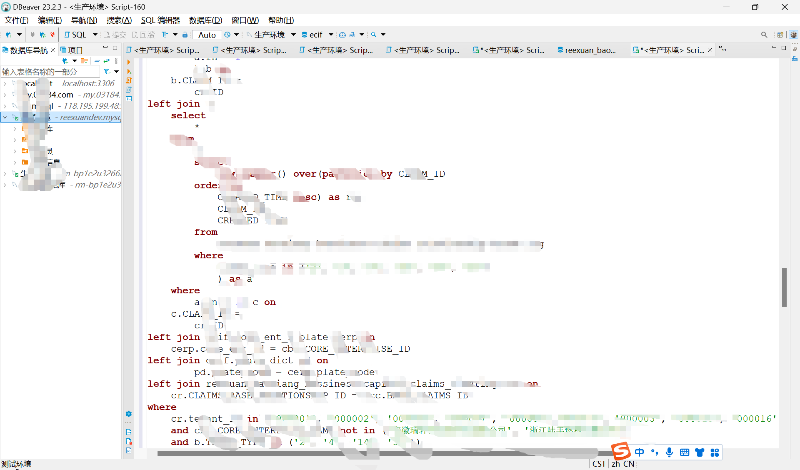Viewport: 800px width, 470px height.
Task: Open new SQL script button
Action: coord(75,35)
